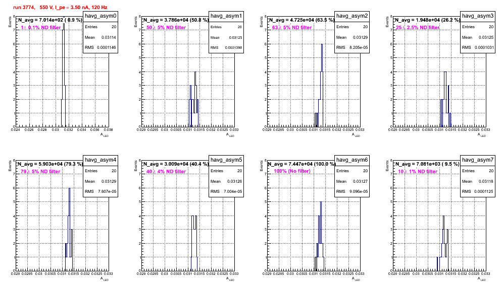Click RMS 7.004e-05 in havg_asym5 stats

tap(226, 191)
